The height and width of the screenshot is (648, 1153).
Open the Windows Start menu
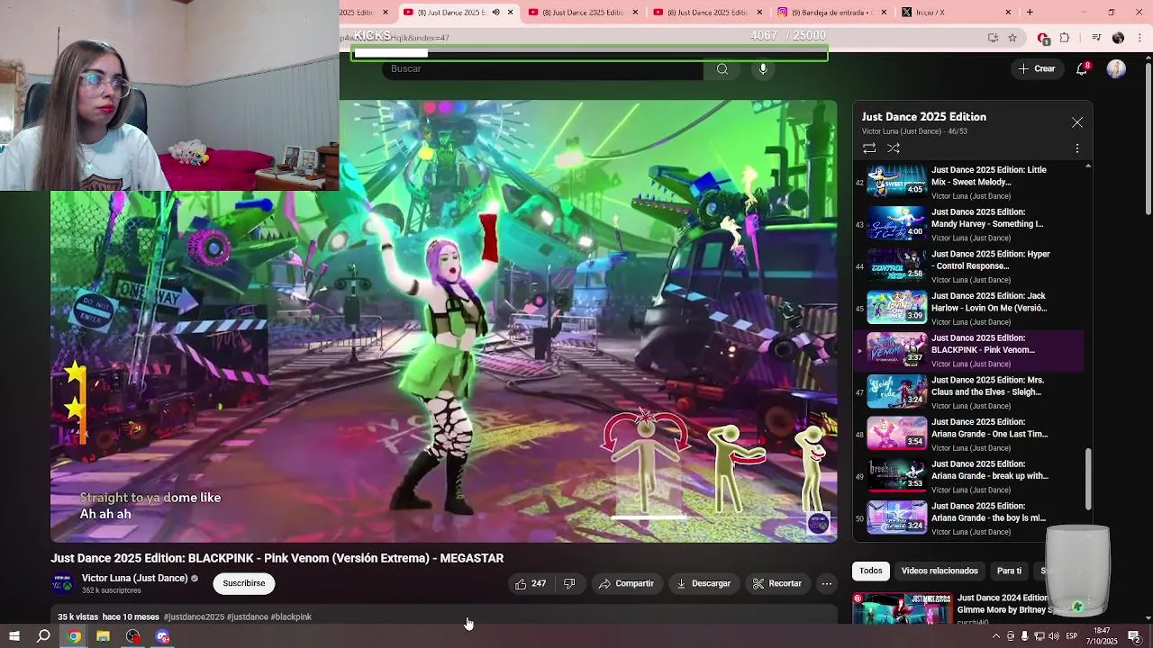click(14, 636)
